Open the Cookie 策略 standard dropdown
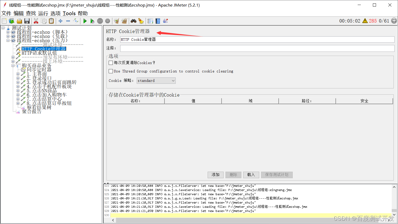 tap(156, 81)
